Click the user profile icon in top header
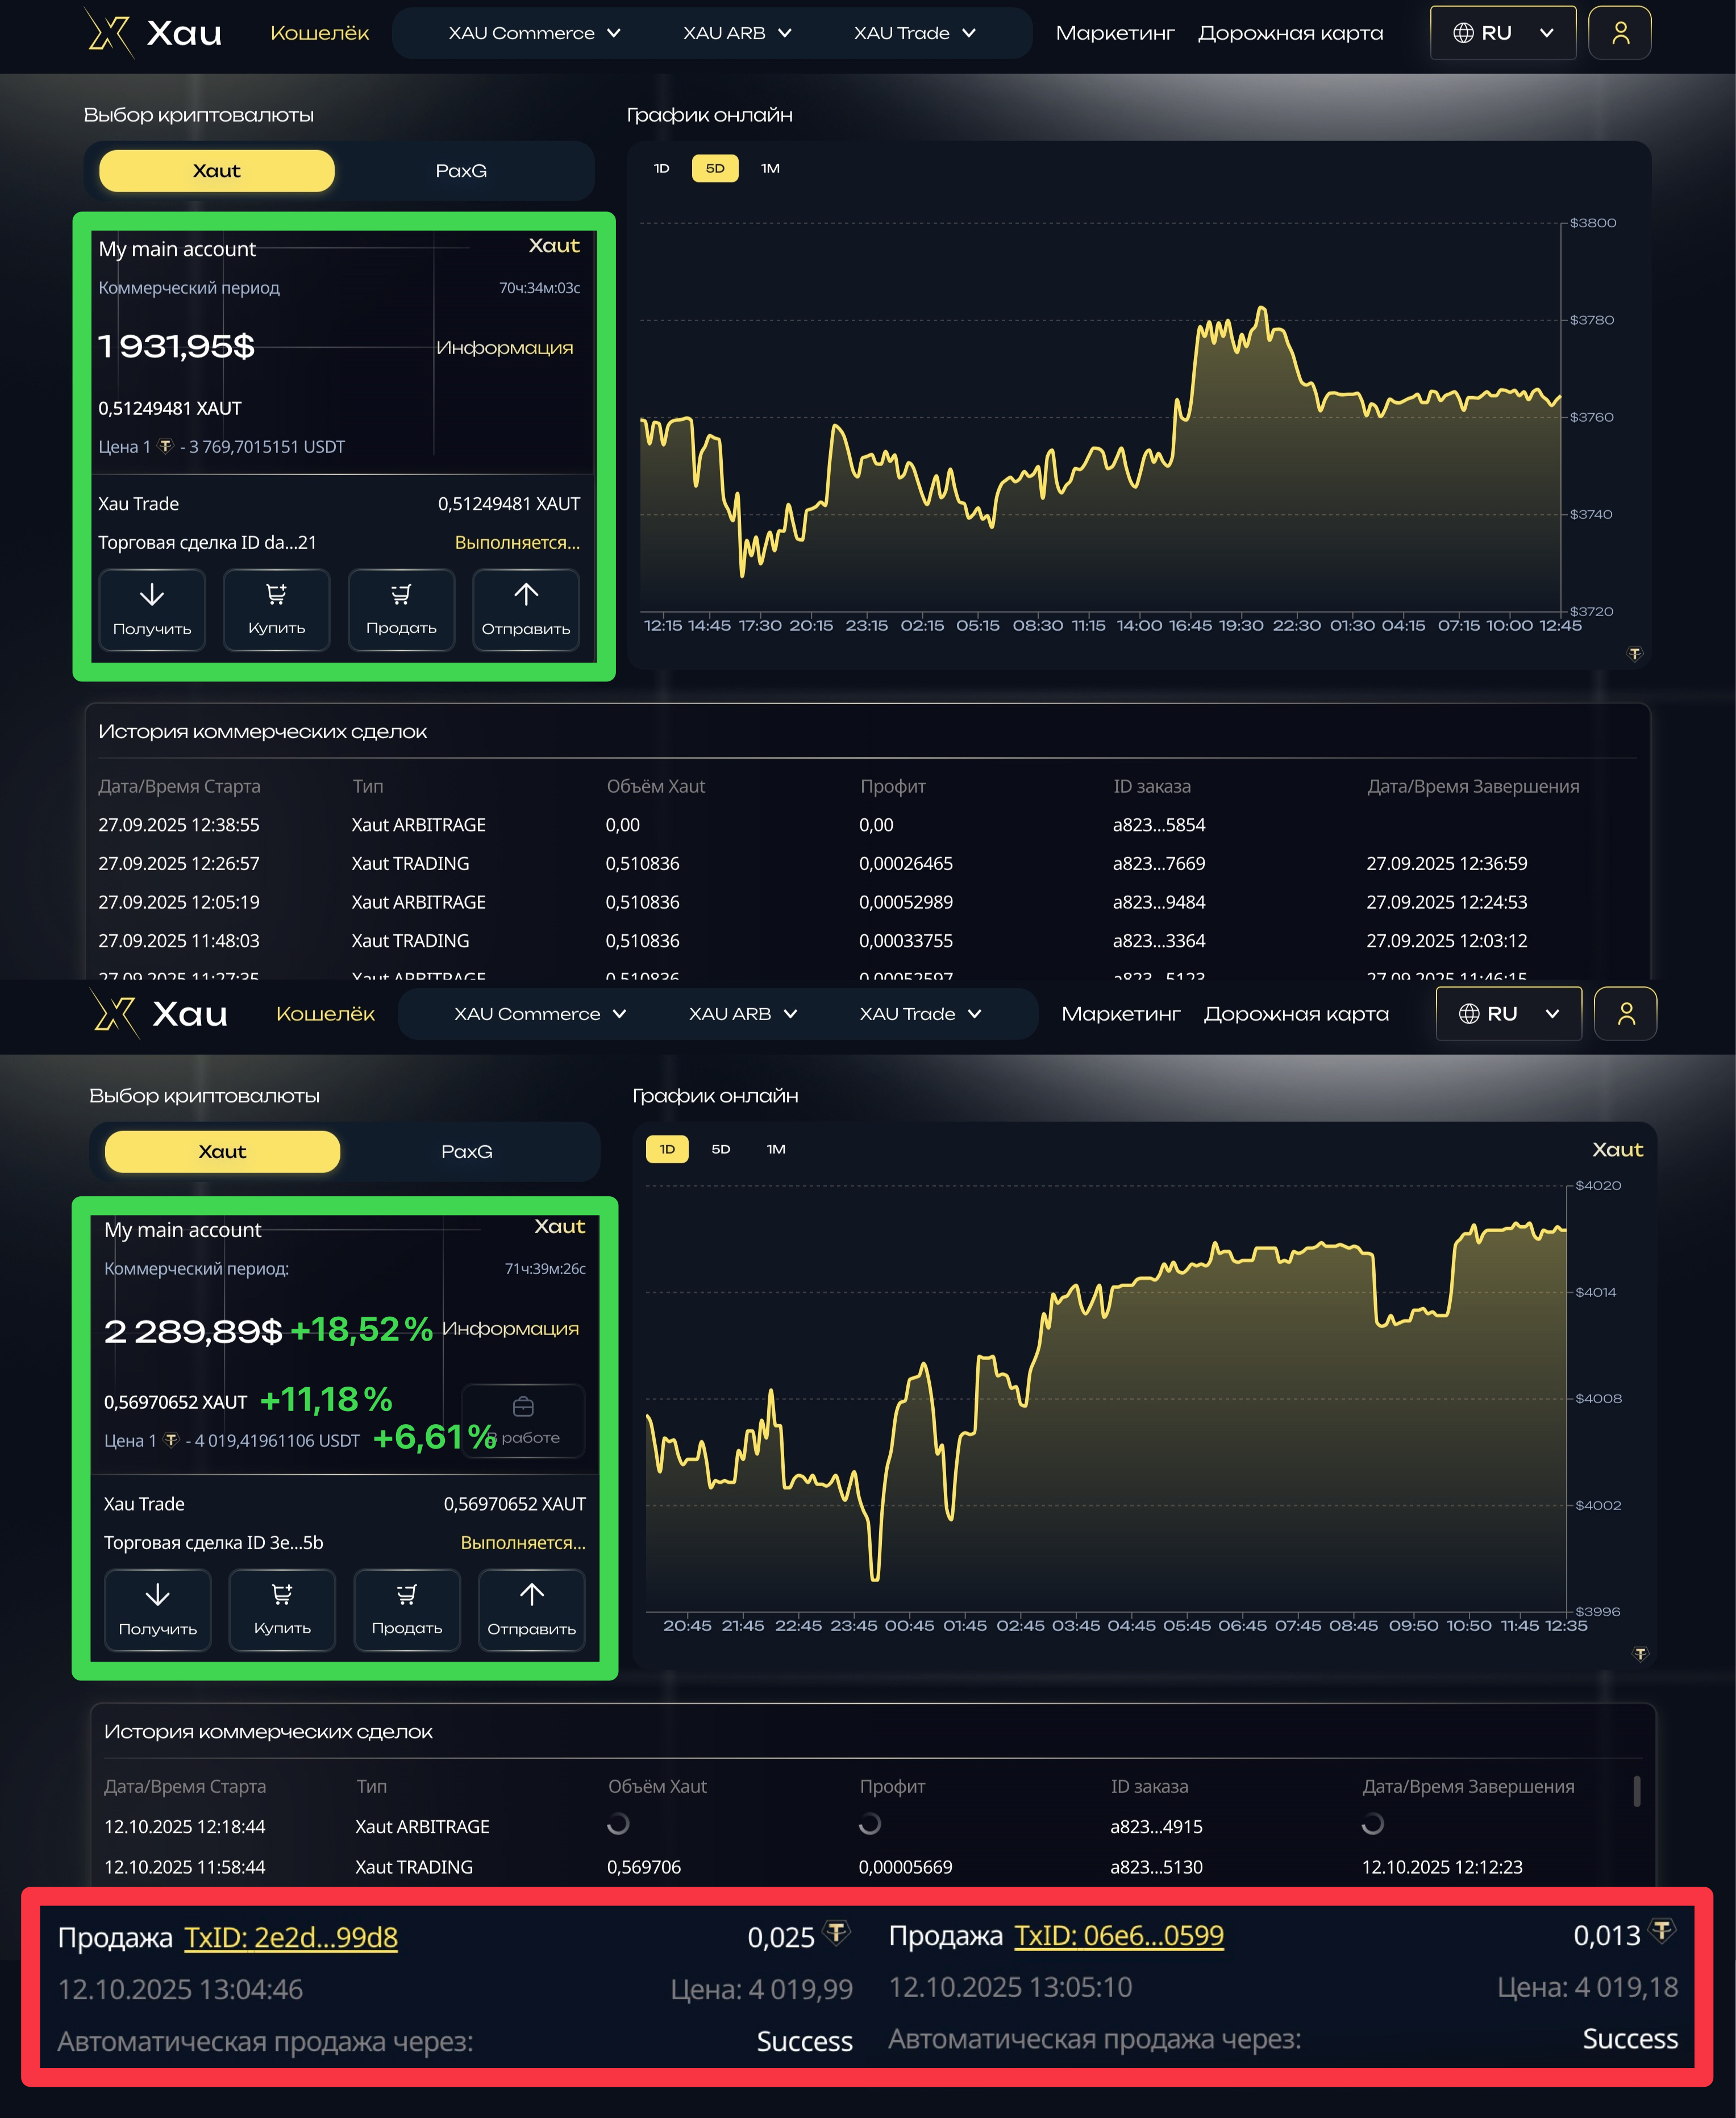The height and width of the screenshot is (2118, 1736). point(1620,33)
